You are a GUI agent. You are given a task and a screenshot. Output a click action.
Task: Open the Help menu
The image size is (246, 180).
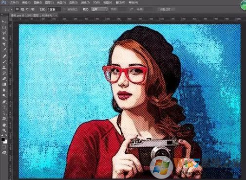click(133, 2)
